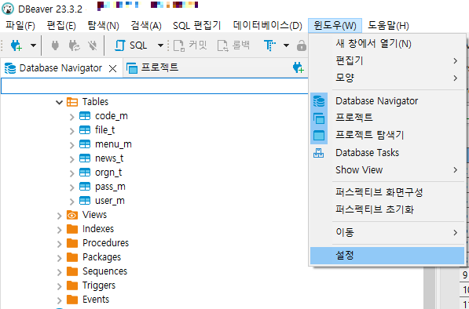Expand the Views folder
Viewport: 469px width, 309px height.
[59, 216]
